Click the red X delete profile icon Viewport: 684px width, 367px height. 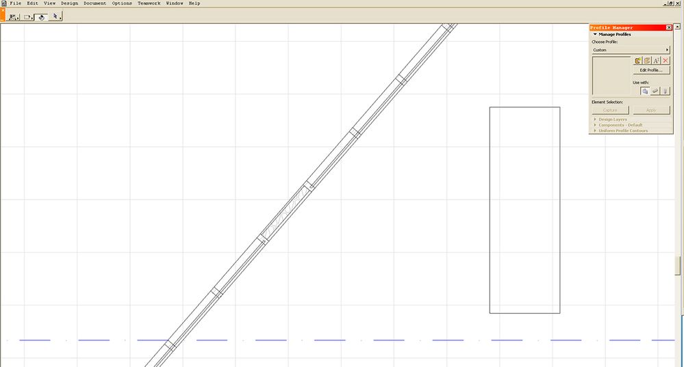point(666,61)
